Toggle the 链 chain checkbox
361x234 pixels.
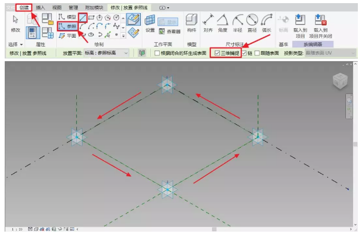(x=244, y=53)
